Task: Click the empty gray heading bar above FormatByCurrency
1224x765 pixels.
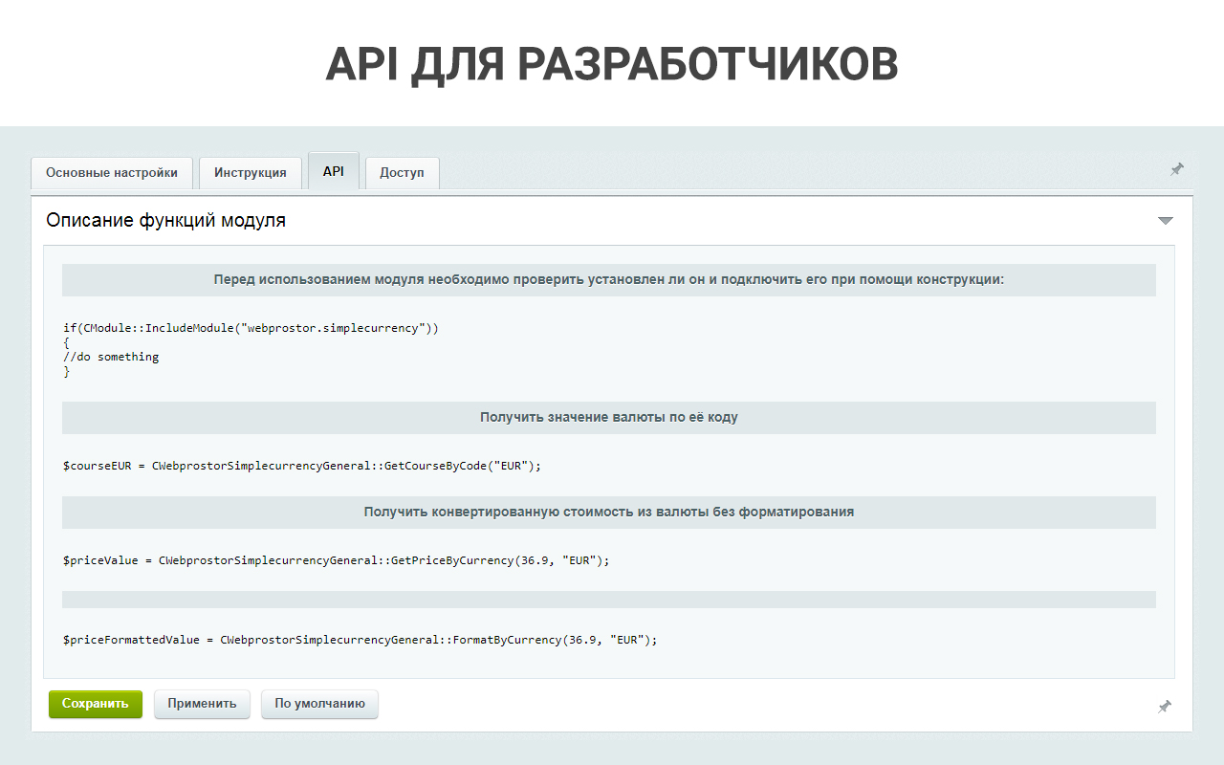Action: [608, 600]
